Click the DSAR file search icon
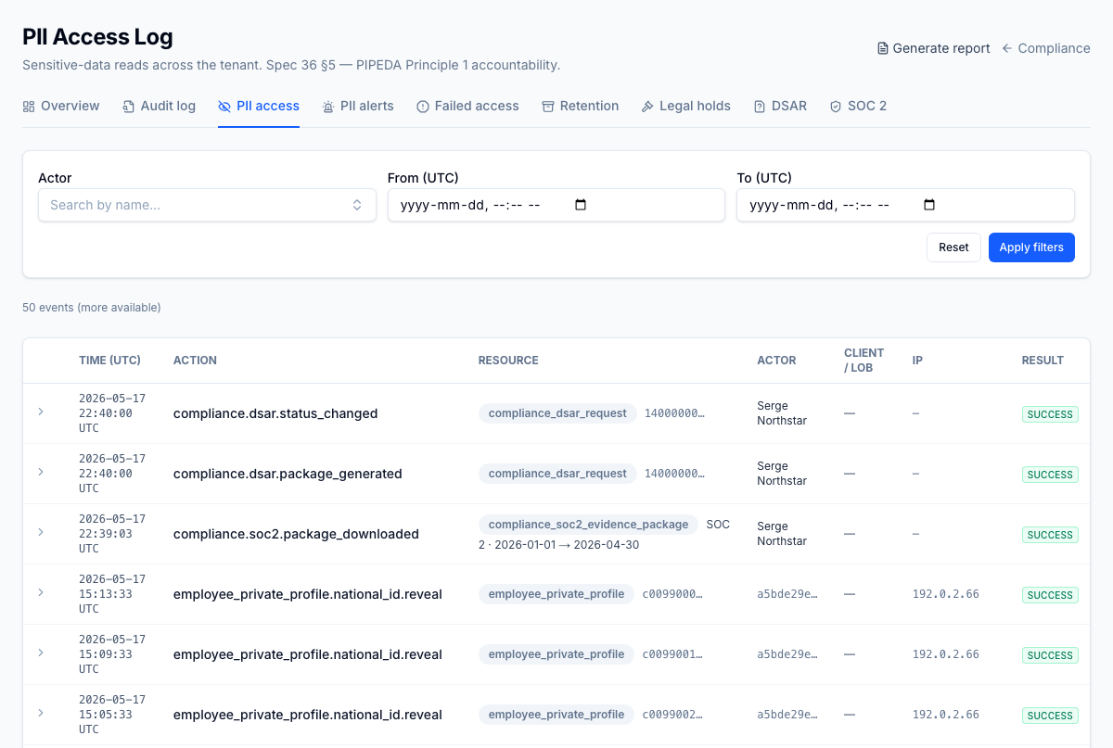 tap(760, 107)
